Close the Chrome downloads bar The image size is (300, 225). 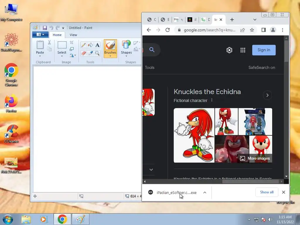(x=284, y=192)
